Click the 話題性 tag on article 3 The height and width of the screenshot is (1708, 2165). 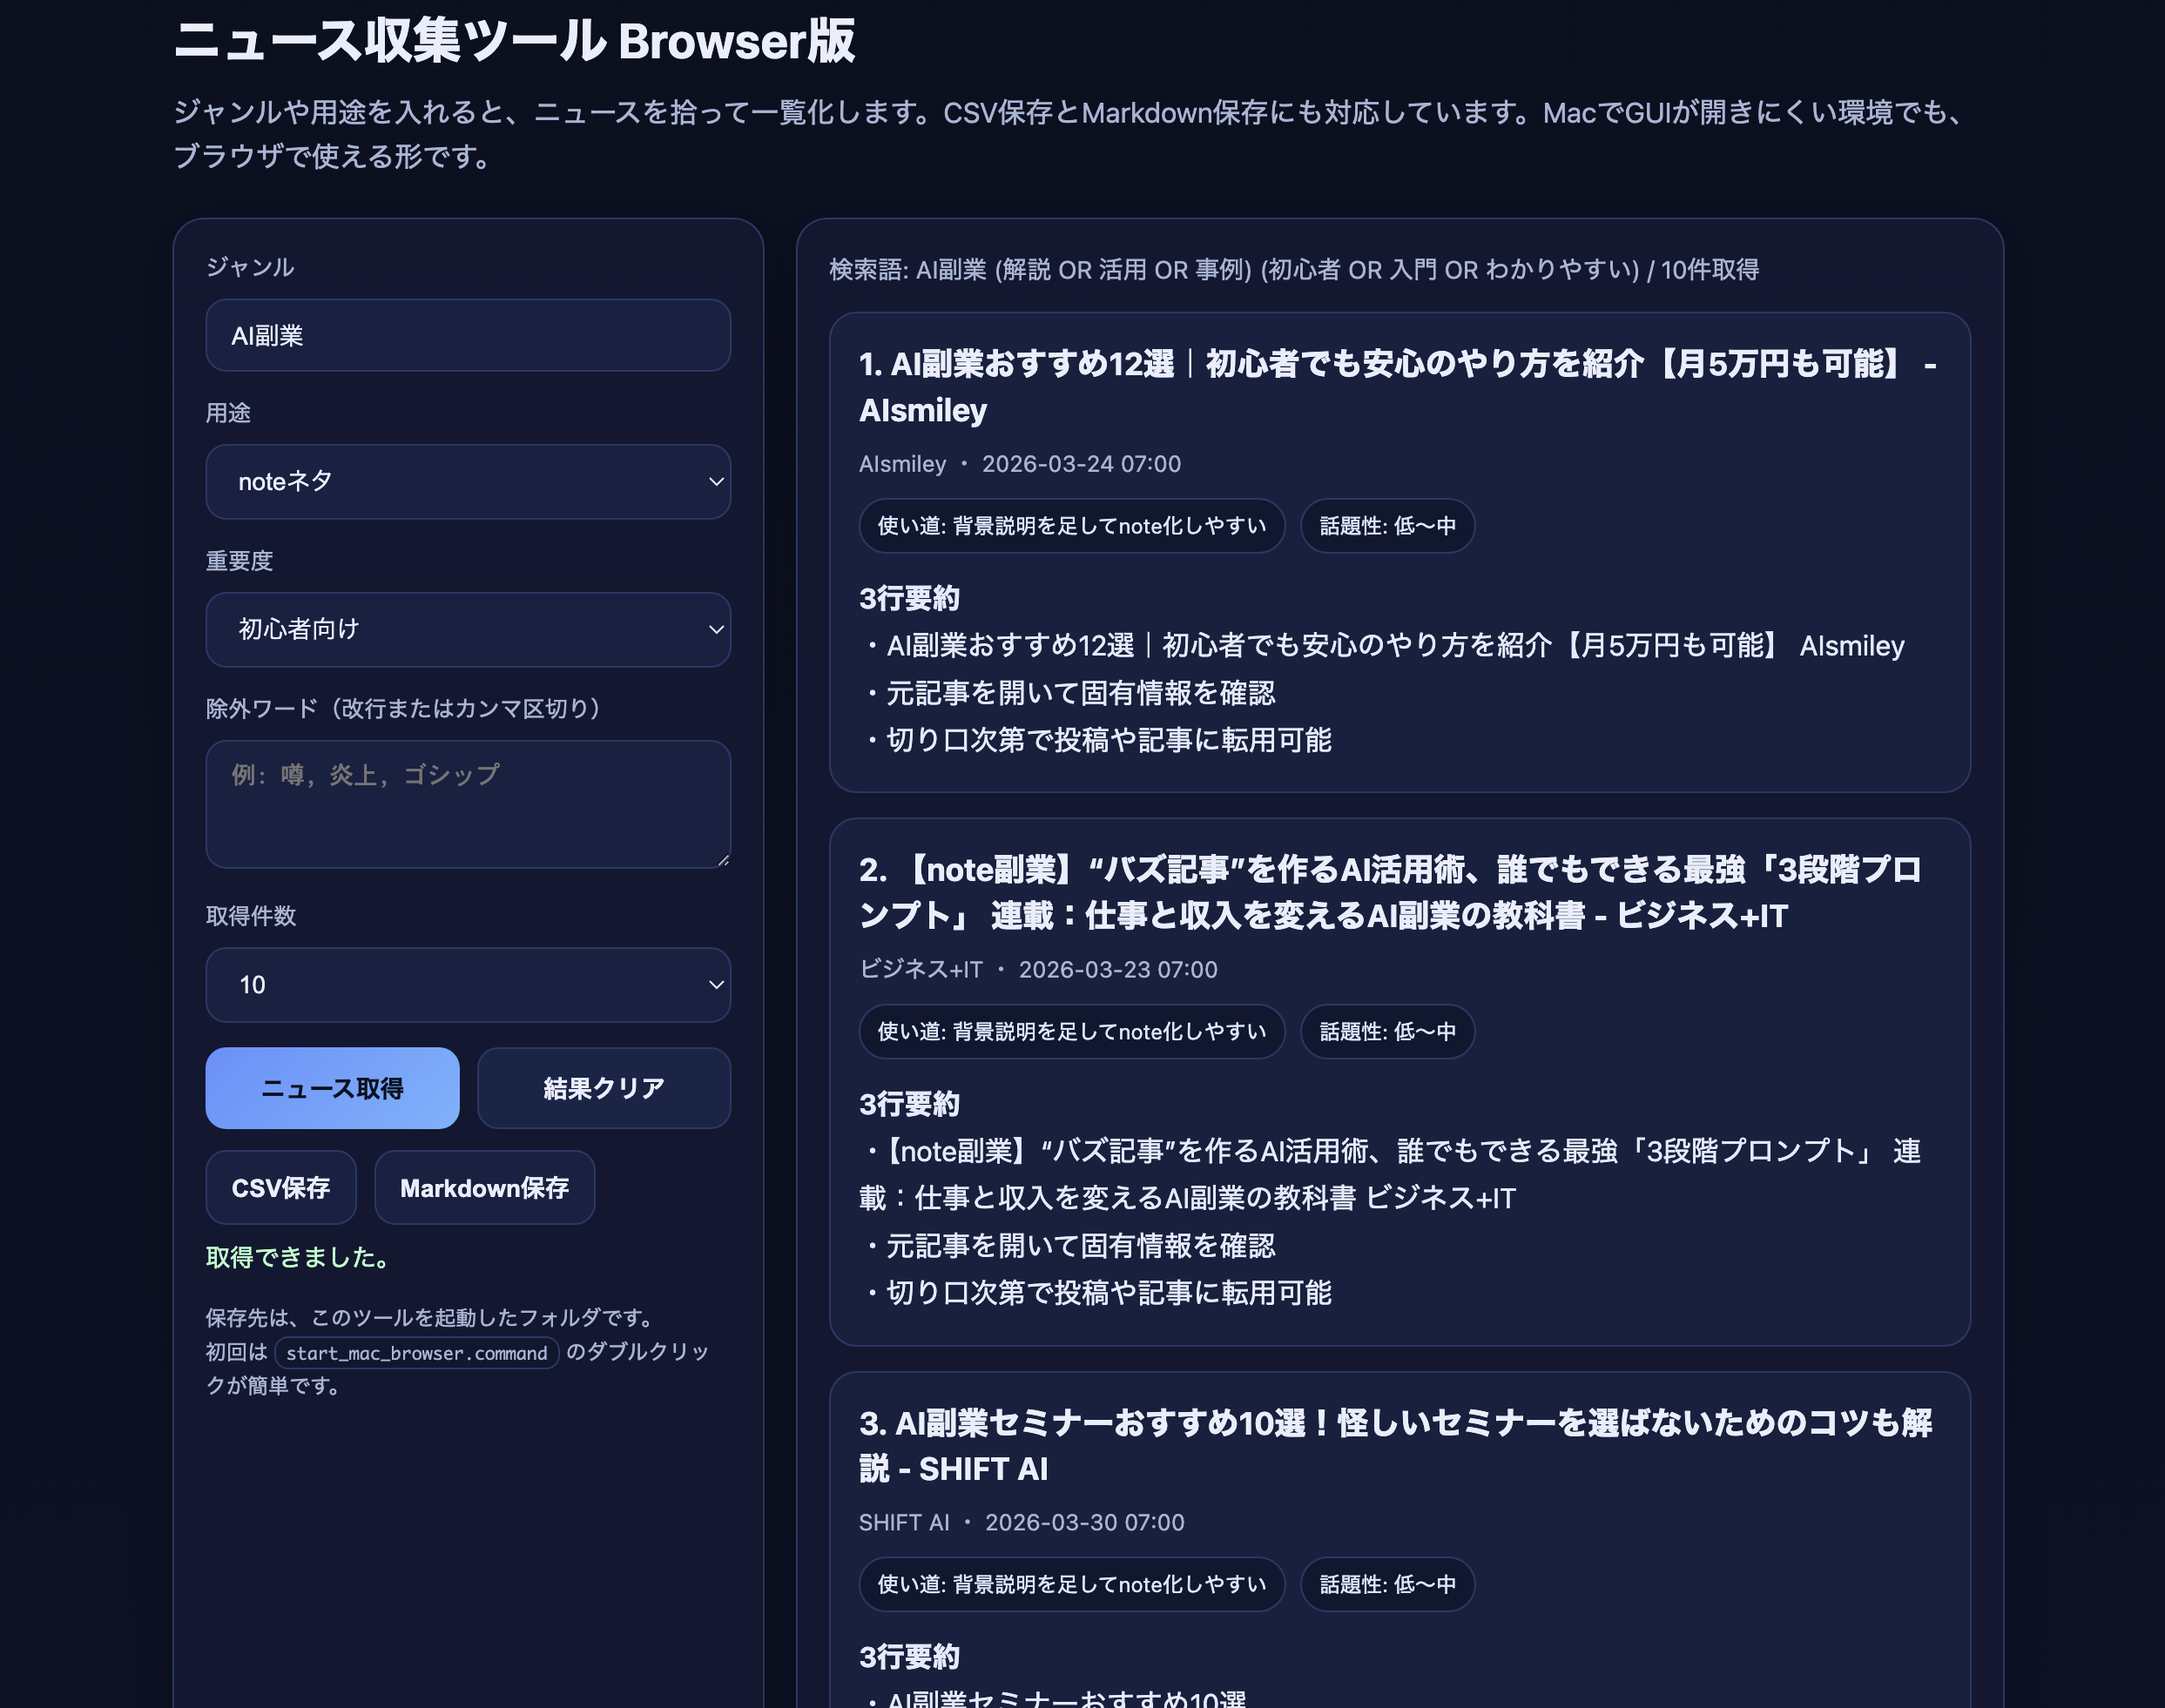click(x=1386, y=1584)
